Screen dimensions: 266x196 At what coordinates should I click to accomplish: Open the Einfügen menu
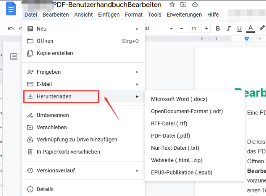(x=109, y=15)
